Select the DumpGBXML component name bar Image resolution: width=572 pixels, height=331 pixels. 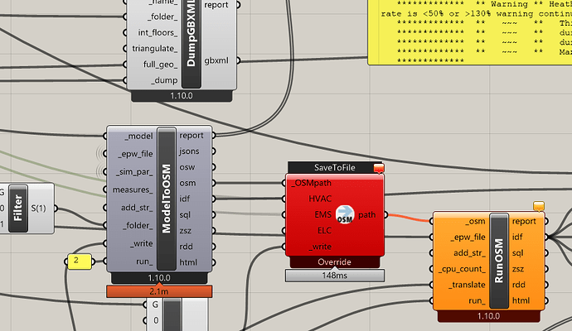[191, 43]
